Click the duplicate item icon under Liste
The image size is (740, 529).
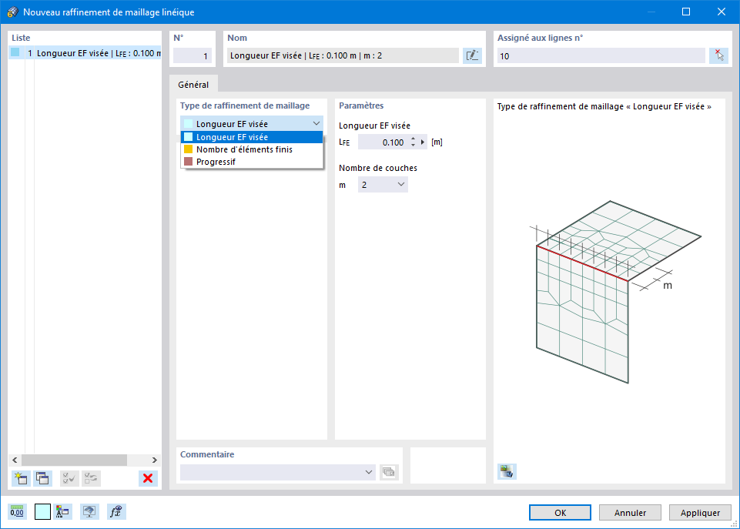tap(43, 478)
